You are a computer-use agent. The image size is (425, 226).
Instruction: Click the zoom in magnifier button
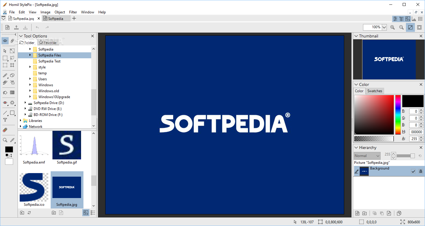point(393,27)
